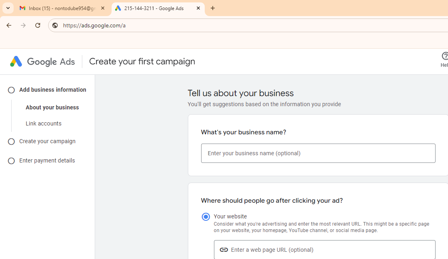This screenshot has width=448, height=259.
Task: Click the Add business information step circle
Action: (x=11, y=90)
